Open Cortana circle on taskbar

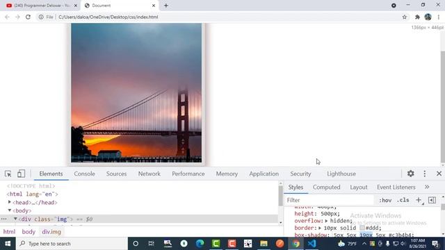[136, 244]
